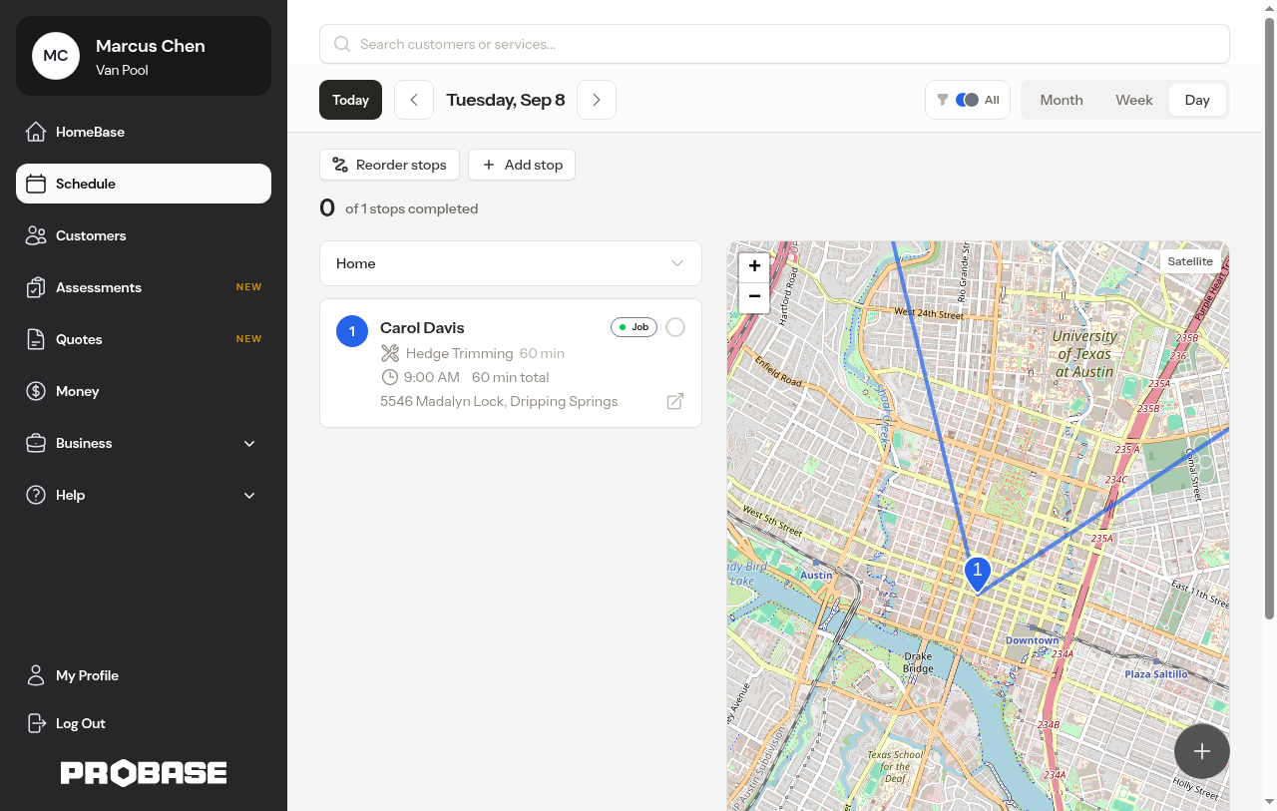Zoom out on the map
Viewport: 1277px width, 811px height.
tap(754, 296)
